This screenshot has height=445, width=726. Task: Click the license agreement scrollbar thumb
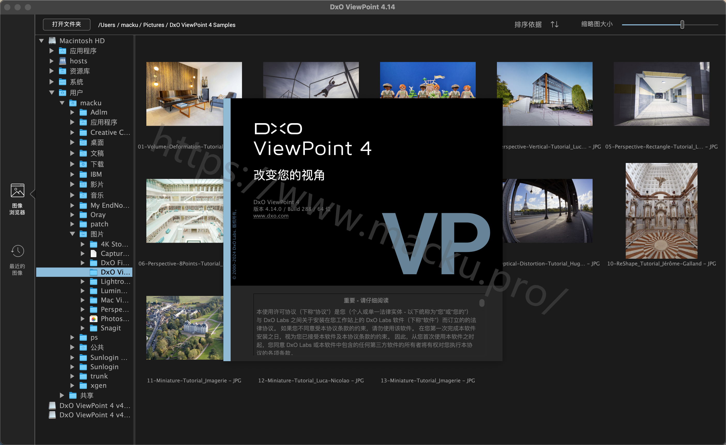point(482,303)
